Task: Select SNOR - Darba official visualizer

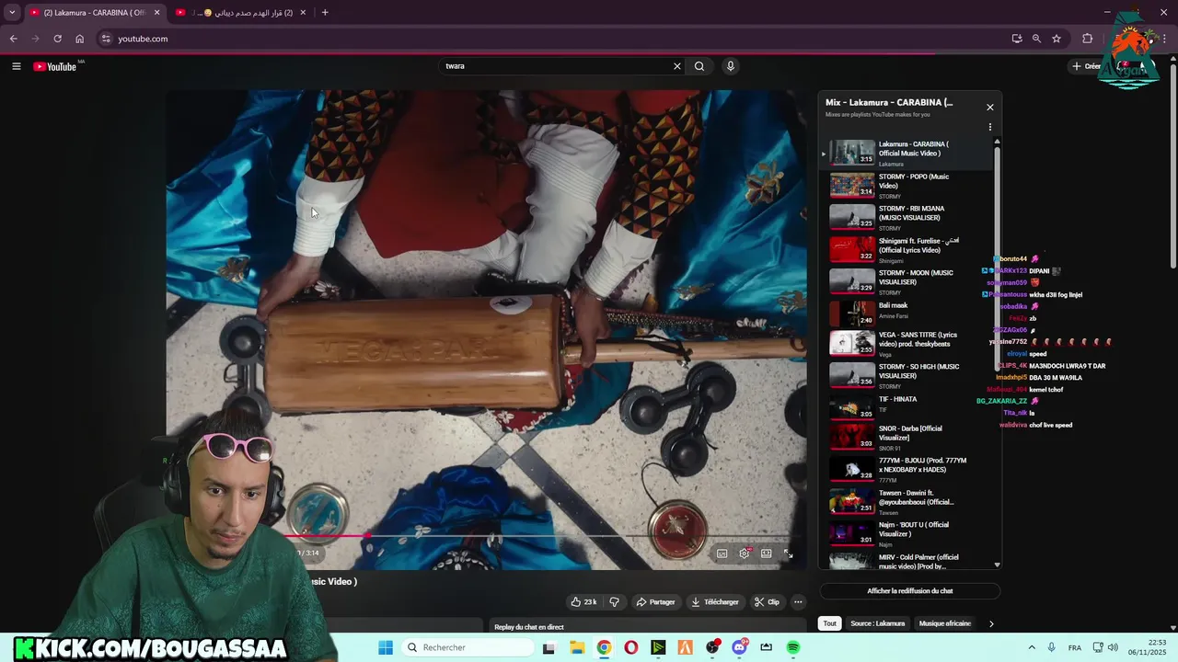Action: 906,437
